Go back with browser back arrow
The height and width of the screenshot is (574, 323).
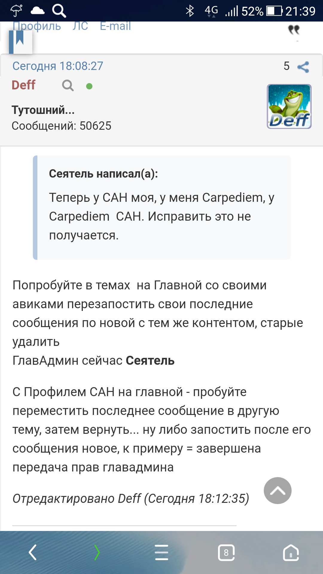(x=33, y=552)
